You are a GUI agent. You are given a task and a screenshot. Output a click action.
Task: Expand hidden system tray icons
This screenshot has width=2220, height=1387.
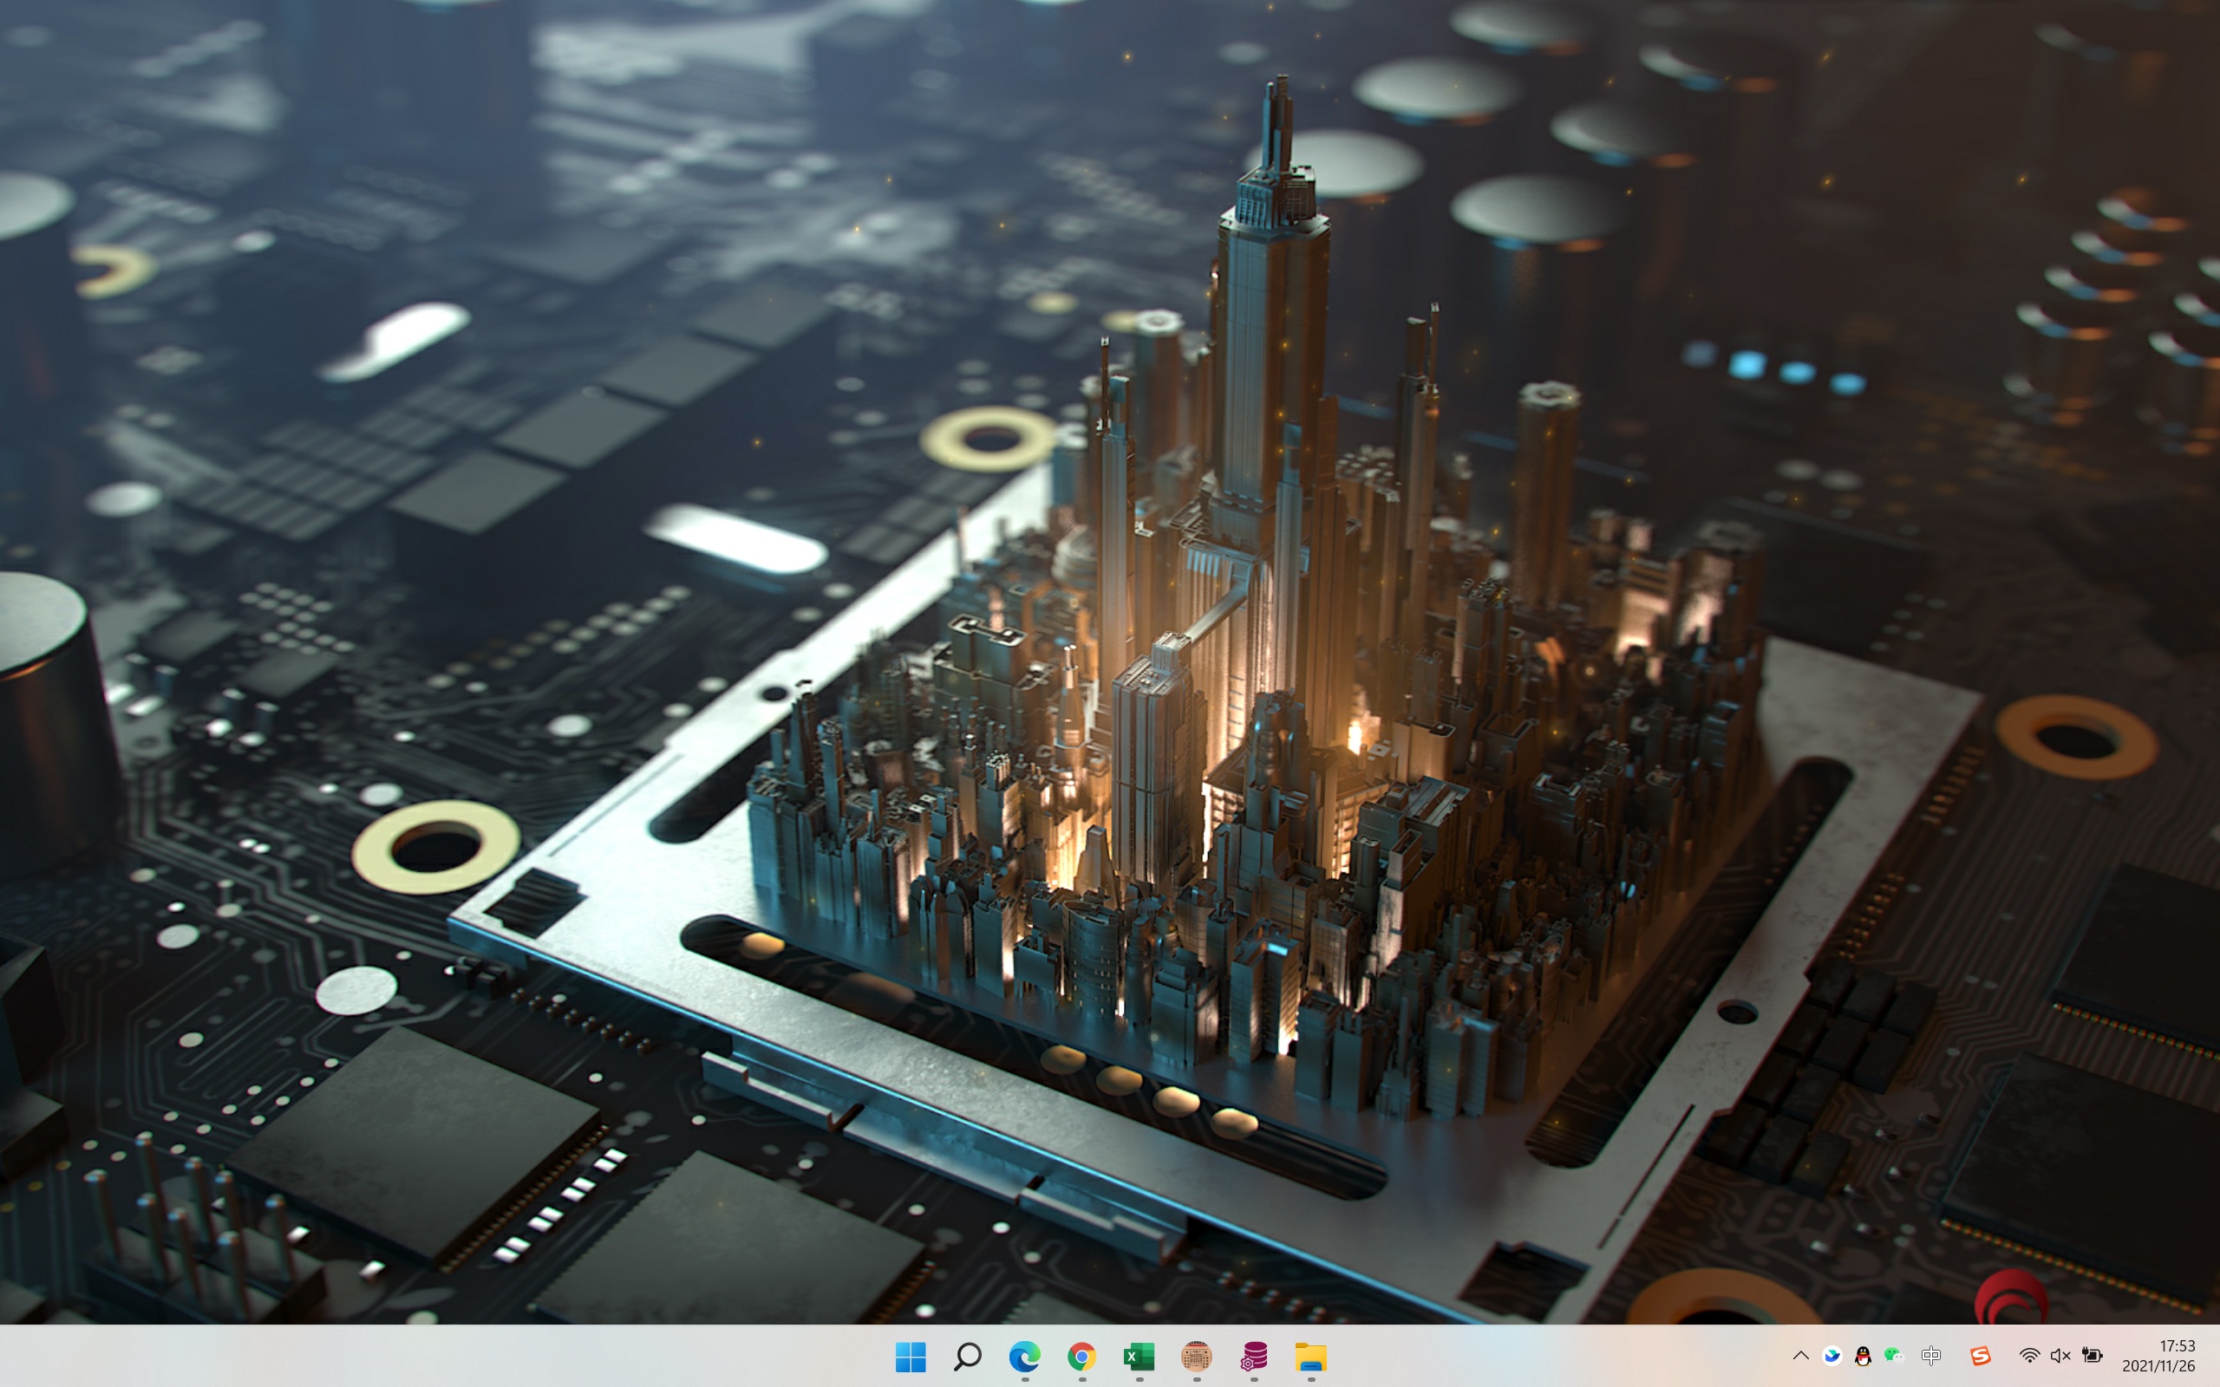(x=1800, y=1356)
